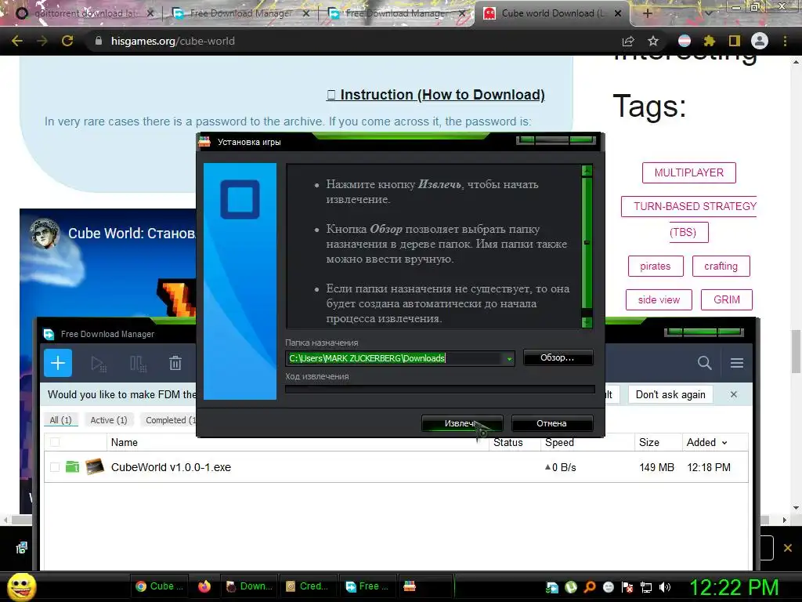
Task: Open the pirates tag
Action: click(x=656, y=267)
